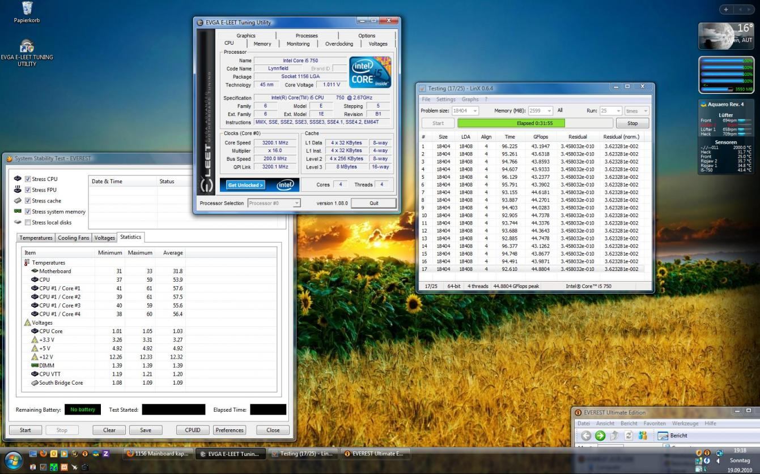This screenshot has width=760, height=474.
Task: Click the Preferences button
Action: tap(230, 430)
